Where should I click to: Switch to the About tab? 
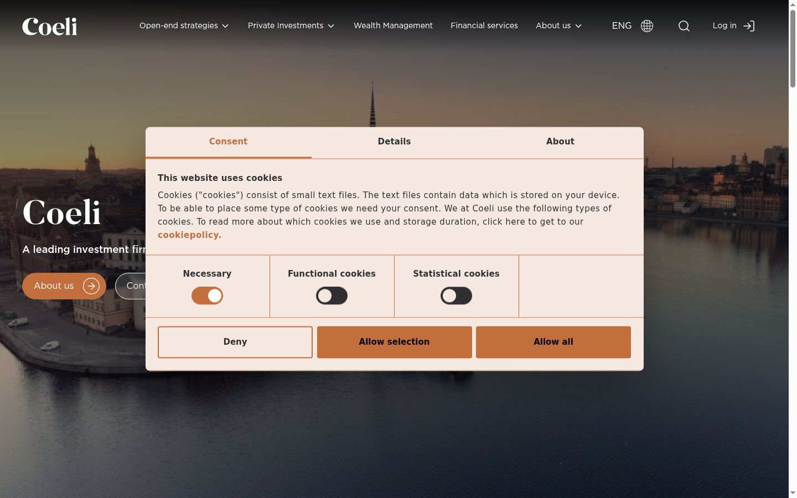click(560, 142)
